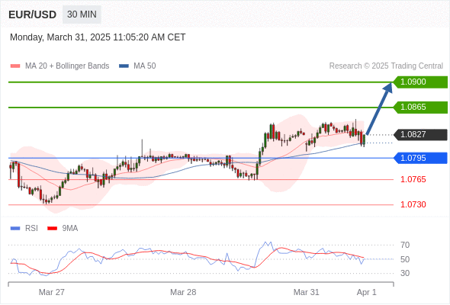Click the blue 1.0795 pivot label
The height and width of the screenshot is (305, 450).
420,158
